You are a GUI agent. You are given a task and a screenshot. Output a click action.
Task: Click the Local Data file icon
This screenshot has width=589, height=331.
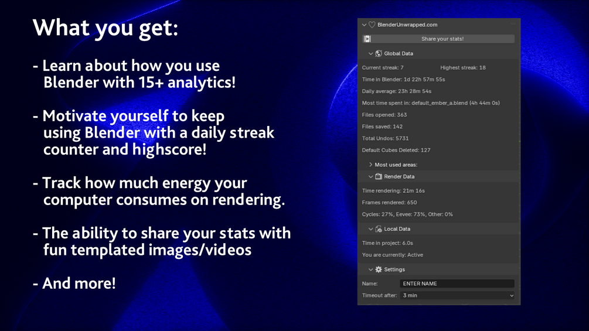379,229
